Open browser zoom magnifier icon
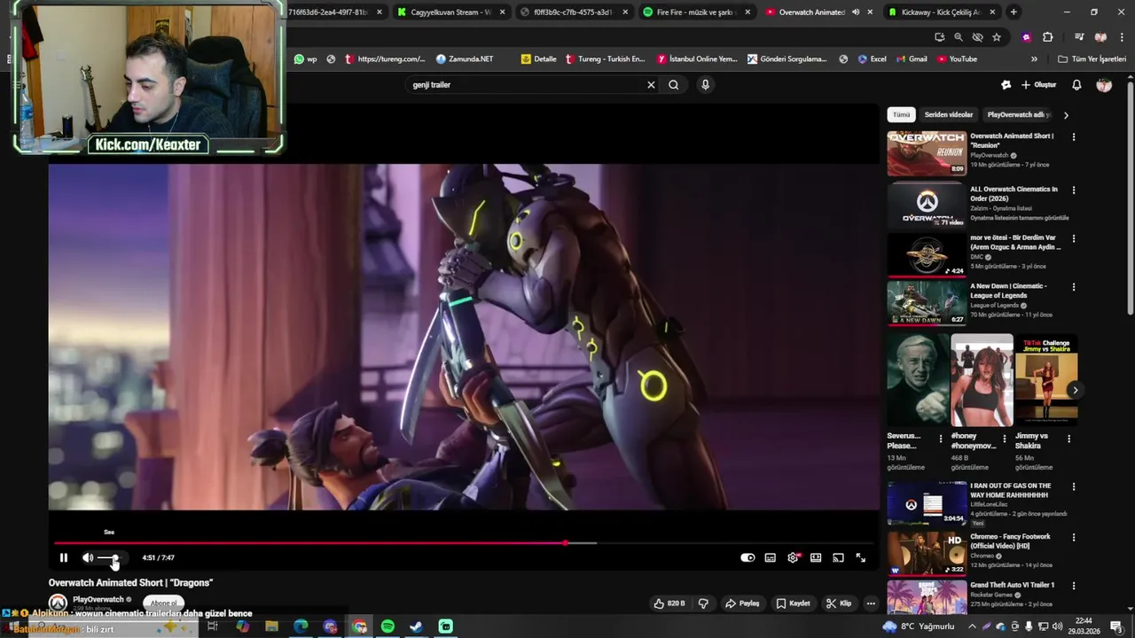Viewport: 1135px width, 638px height. coord(959,37)
